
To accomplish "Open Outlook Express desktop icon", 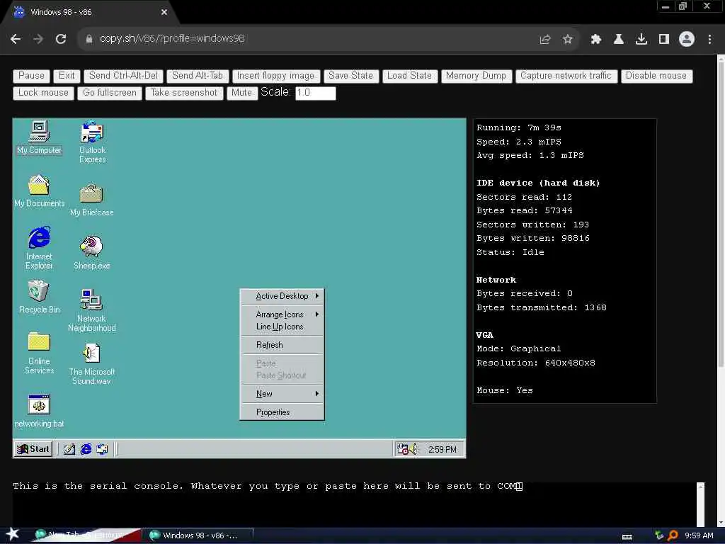I will click(93, 142).
